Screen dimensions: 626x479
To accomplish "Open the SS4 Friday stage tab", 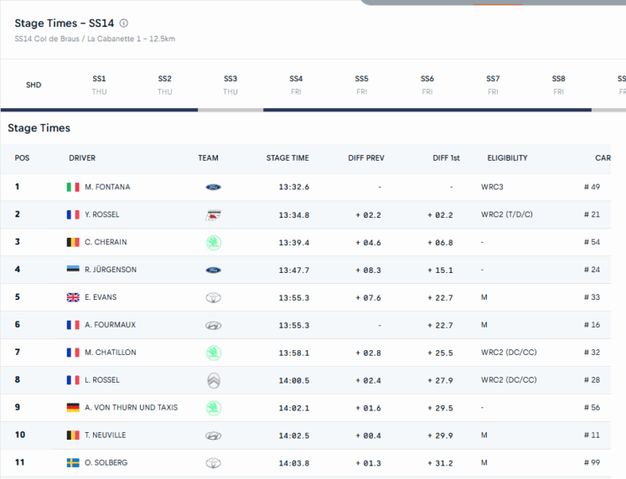I will click(x=296, y=85).
